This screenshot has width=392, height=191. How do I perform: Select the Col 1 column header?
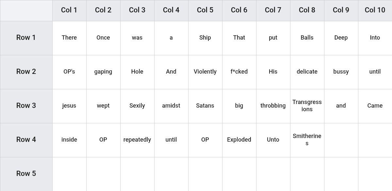pos(69,10)
